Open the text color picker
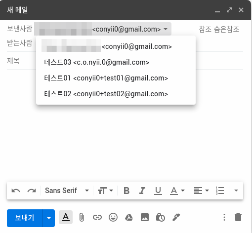The width and height of the screenshot is (252, 233). click(177, 191)
